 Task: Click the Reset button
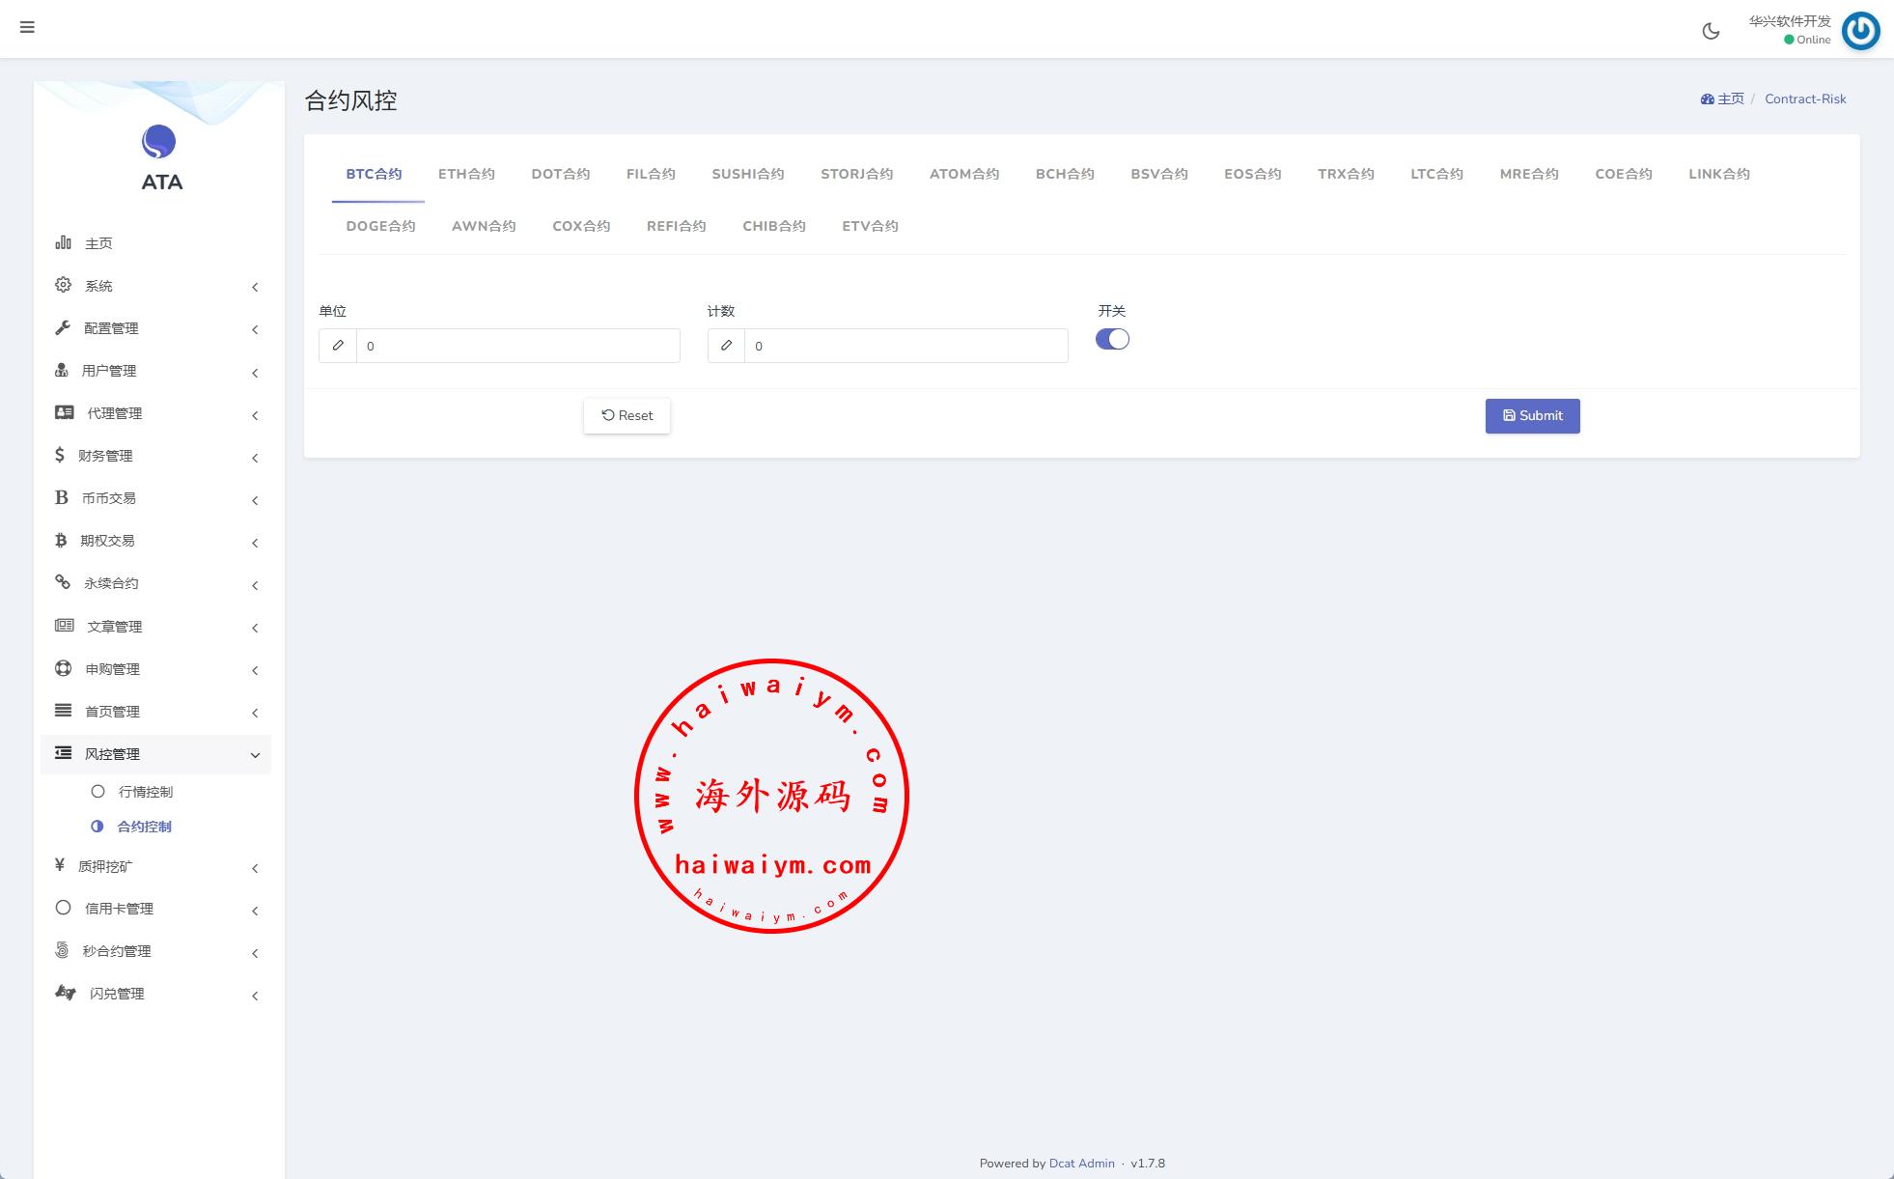627,416
